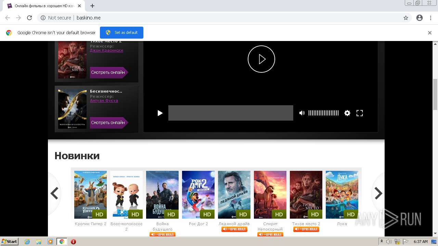Open the Лука poster
This screenshot has height=246, width=438.
342,195
